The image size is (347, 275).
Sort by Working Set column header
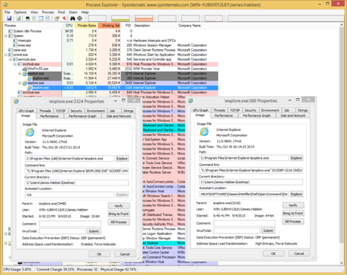click(109, 25)
